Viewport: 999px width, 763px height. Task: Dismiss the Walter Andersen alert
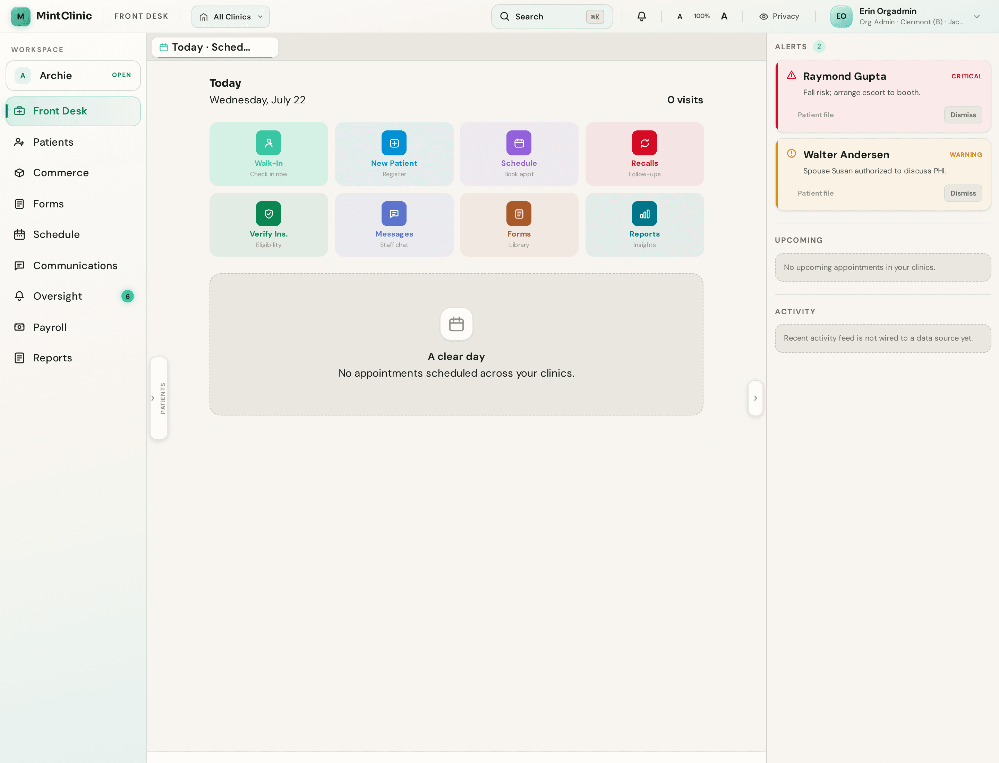[963, 194]
